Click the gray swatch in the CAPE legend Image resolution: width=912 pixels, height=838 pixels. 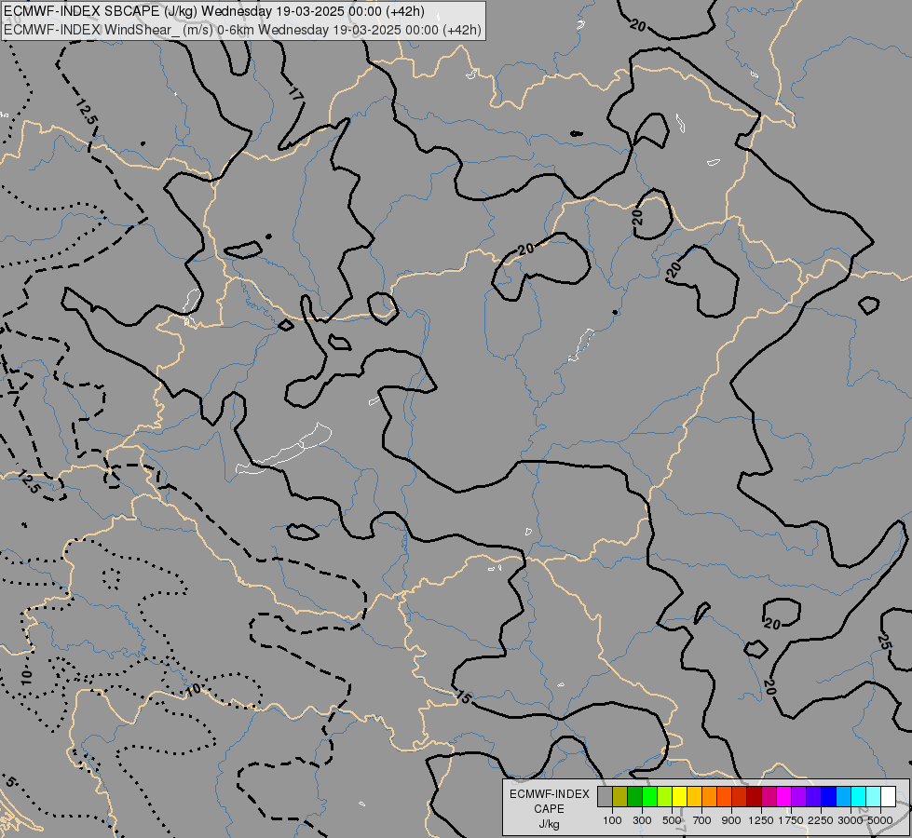click(x=605, y=796)
